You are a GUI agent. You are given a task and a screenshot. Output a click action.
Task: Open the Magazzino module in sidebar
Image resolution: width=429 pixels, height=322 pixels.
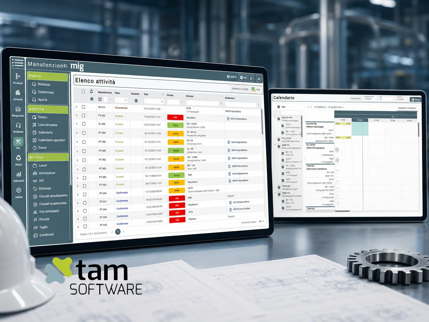tap(18, 111)
